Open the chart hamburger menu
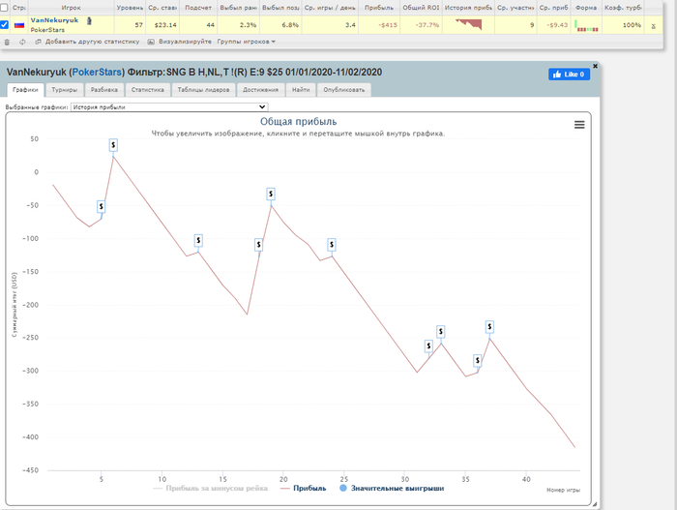The height and width of the screenshot is (510, 677). click(x=579, y=125)
